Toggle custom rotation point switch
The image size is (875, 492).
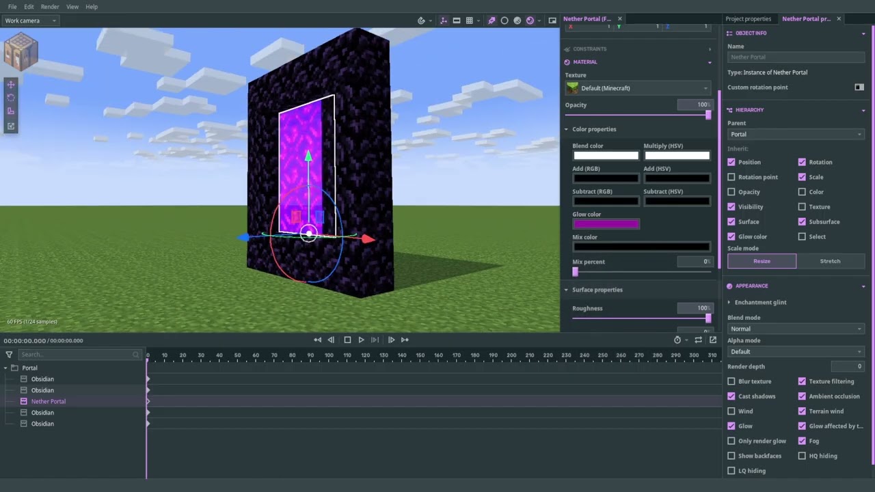point(859,87)
